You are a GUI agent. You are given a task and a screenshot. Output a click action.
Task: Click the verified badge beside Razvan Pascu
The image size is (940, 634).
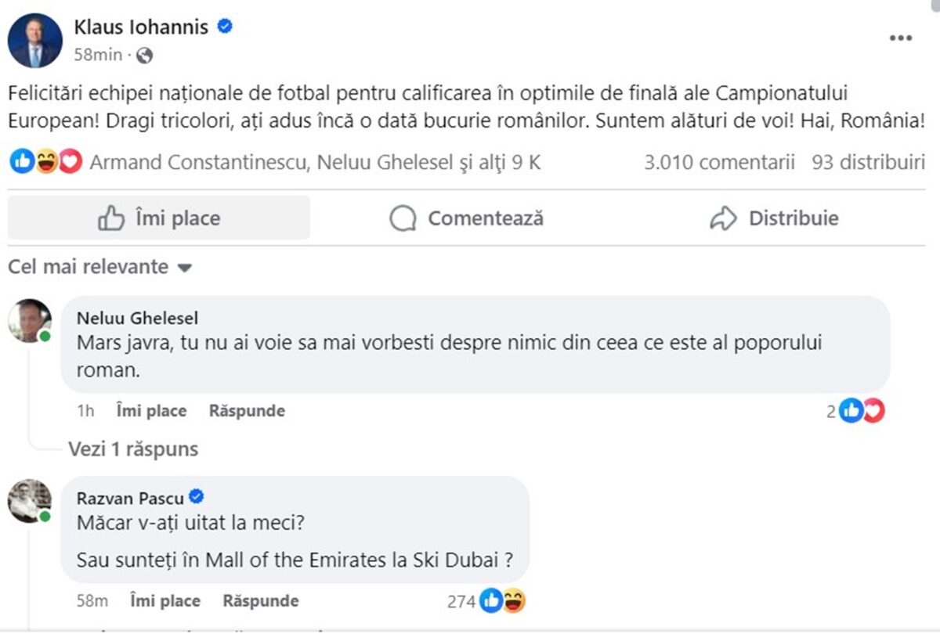pyautogui.click(x=197, y=495)
